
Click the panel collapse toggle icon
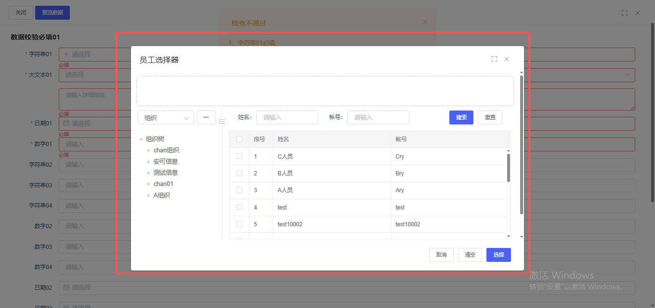pyautogui.click(x=222, y=122)
